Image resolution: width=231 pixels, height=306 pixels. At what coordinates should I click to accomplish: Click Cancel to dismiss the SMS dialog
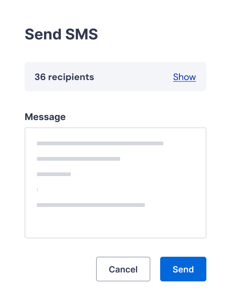pyautogui.click(x=123, y=269)
